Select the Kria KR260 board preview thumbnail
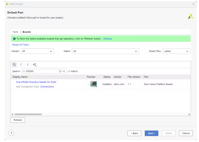Viewport: 199px width, 142px height. [93, 84]
